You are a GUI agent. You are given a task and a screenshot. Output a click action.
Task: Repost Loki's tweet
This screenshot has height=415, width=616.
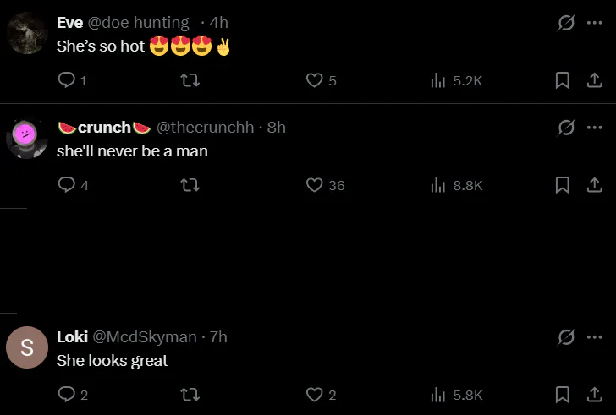[190, 394]
